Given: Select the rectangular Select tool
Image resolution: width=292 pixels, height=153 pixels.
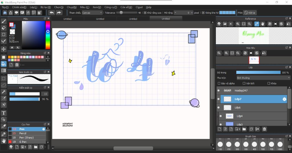Looking at the screenshot, I should [3, 78].
